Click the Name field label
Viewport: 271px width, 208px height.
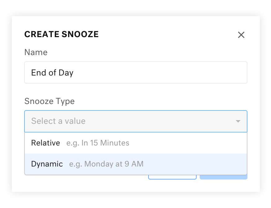(36, 52)
